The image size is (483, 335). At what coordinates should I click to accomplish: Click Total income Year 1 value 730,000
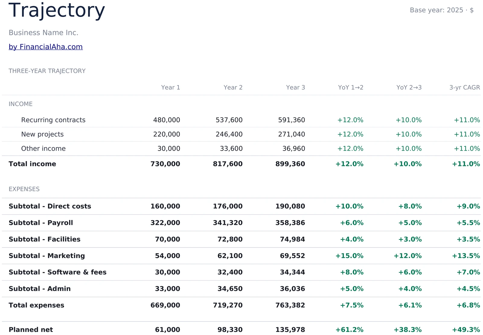165,164
